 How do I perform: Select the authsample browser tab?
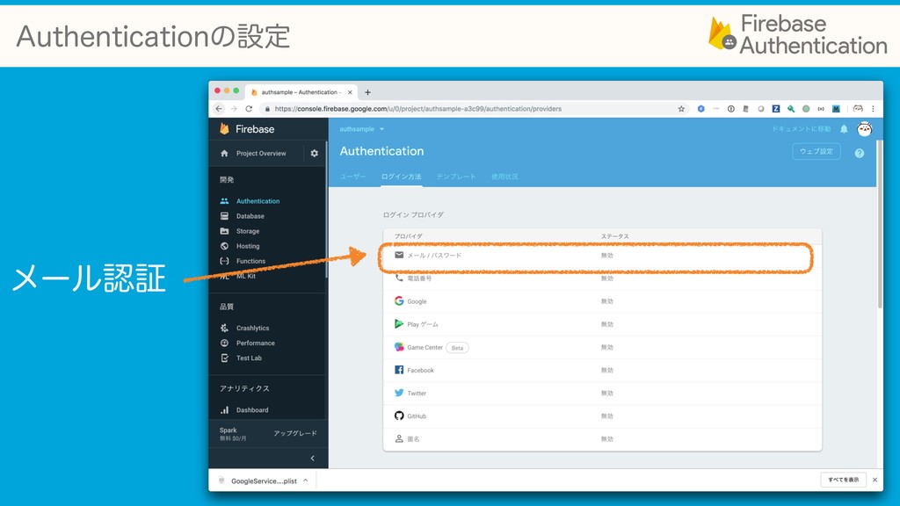(299, 91)
